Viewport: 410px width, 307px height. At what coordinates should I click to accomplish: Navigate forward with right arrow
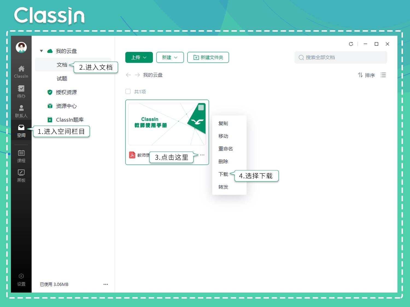137,75
